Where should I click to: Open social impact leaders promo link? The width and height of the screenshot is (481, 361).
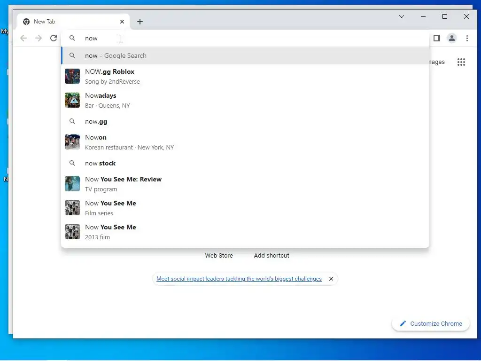[x=239, y=279]
